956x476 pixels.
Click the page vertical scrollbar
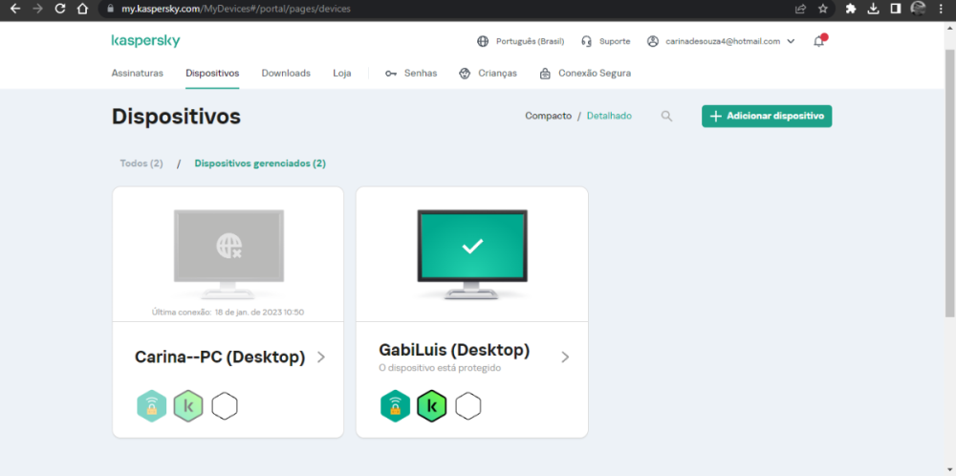[950, 183]
